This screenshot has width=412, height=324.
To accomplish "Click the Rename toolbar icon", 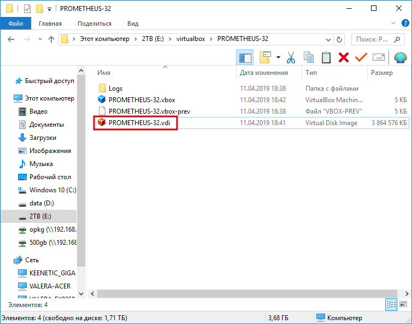I will tap(379, 57).
